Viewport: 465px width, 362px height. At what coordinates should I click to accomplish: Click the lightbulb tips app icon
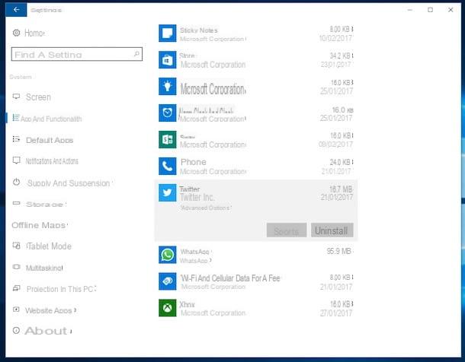[168, 87]
